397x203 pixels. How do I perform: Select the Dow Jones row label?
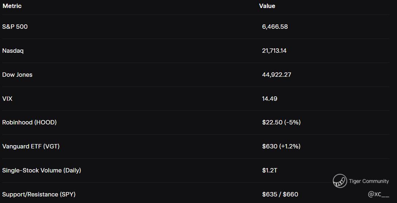click(17, 75)
